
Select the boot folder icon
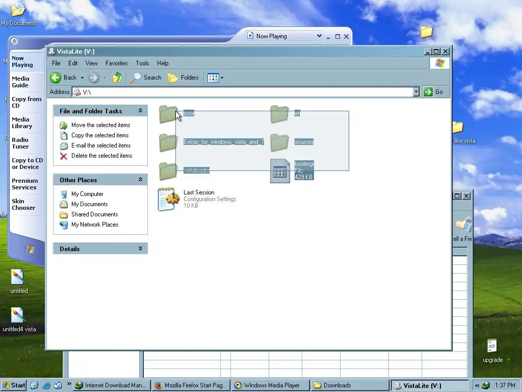coord(168,114)
